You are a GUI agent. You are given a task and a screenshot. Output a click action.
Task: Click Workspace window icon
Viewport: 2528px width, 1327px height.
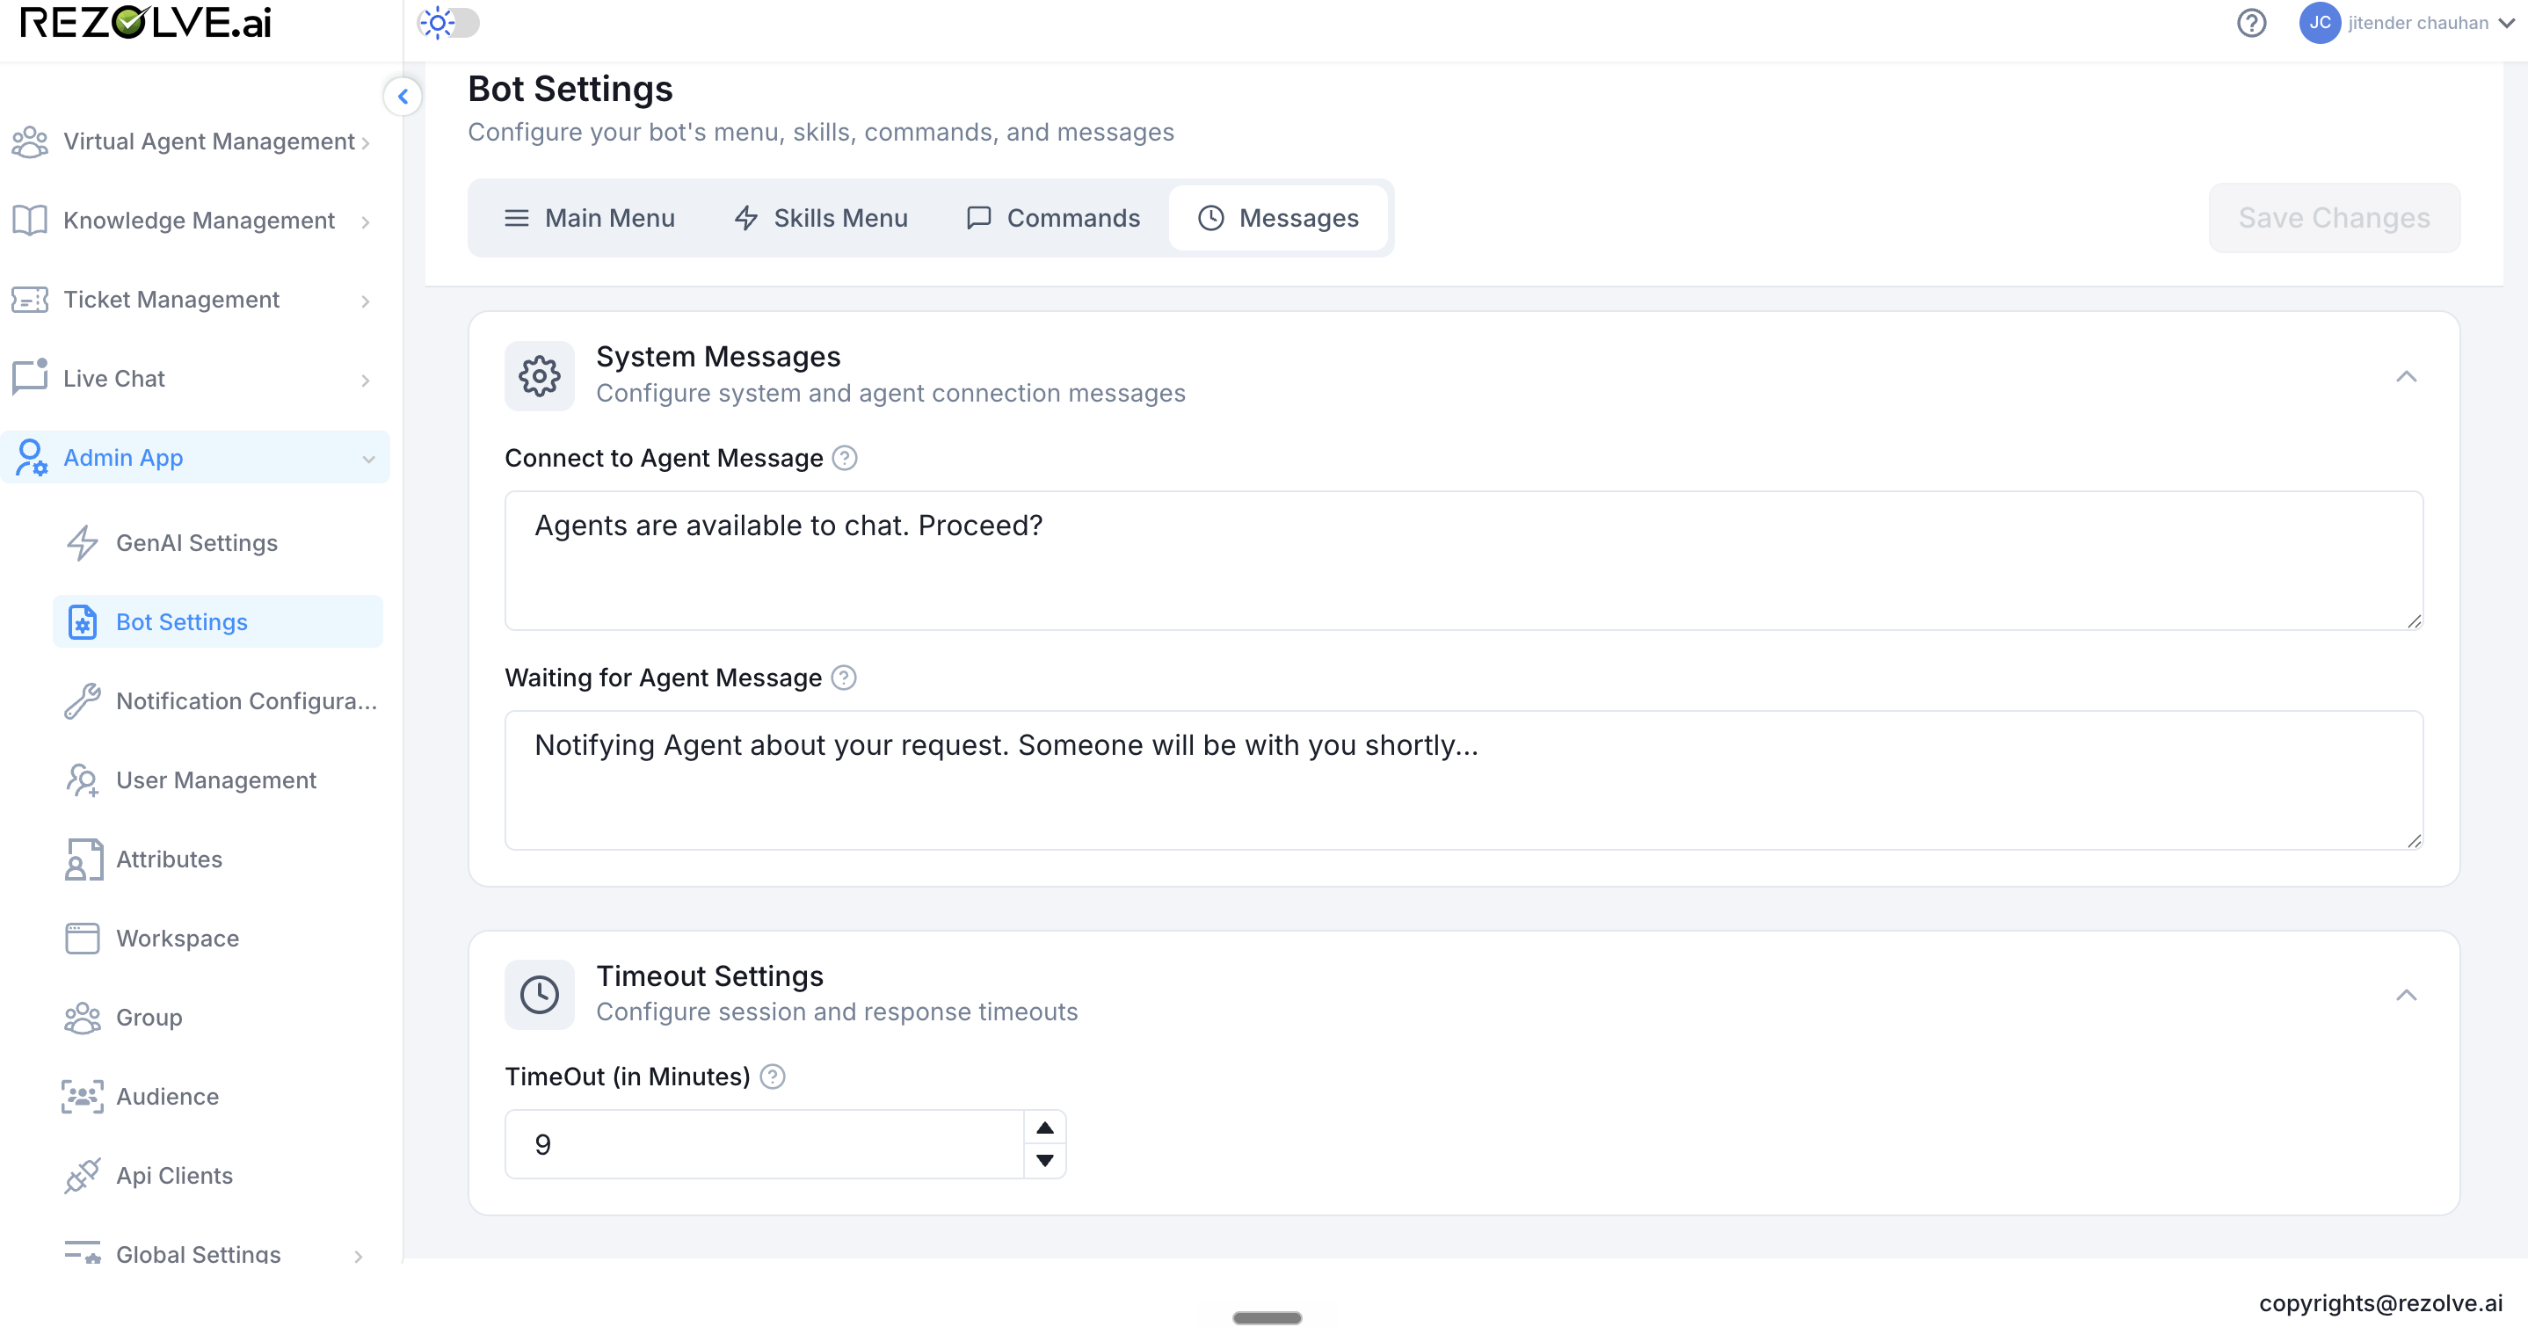click(83, 939)
